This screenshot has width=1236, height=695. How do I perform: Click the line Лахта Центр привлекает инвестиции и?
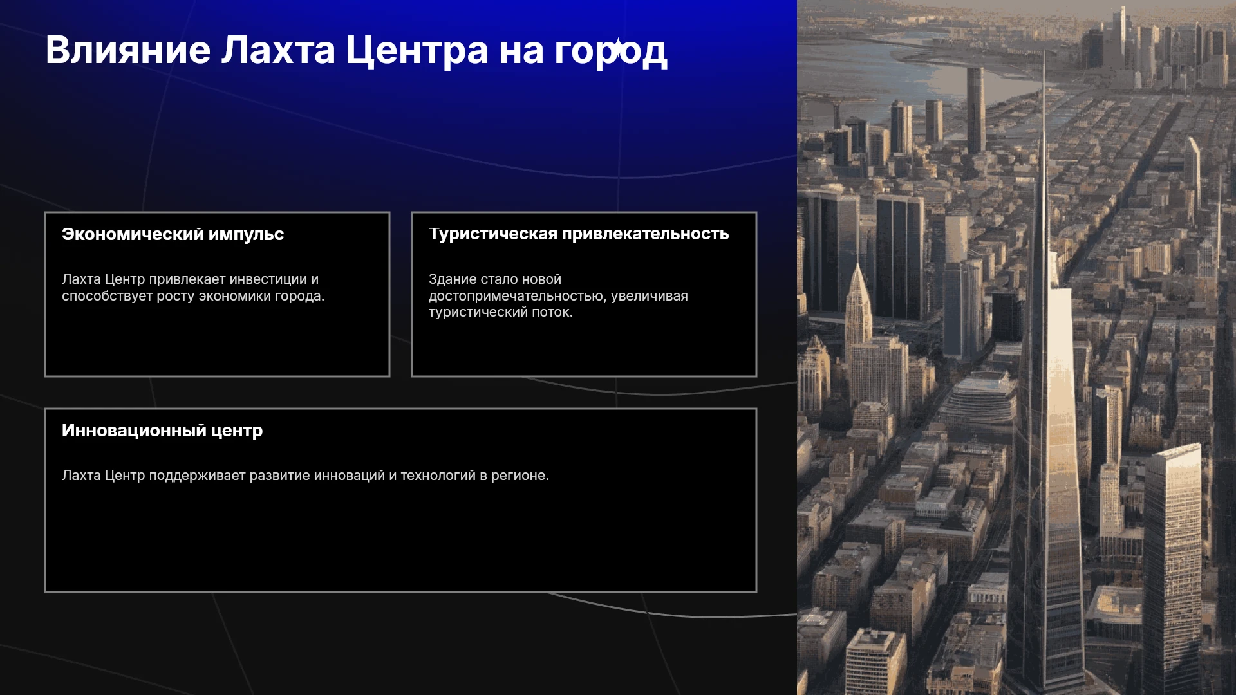click(190, 279)
